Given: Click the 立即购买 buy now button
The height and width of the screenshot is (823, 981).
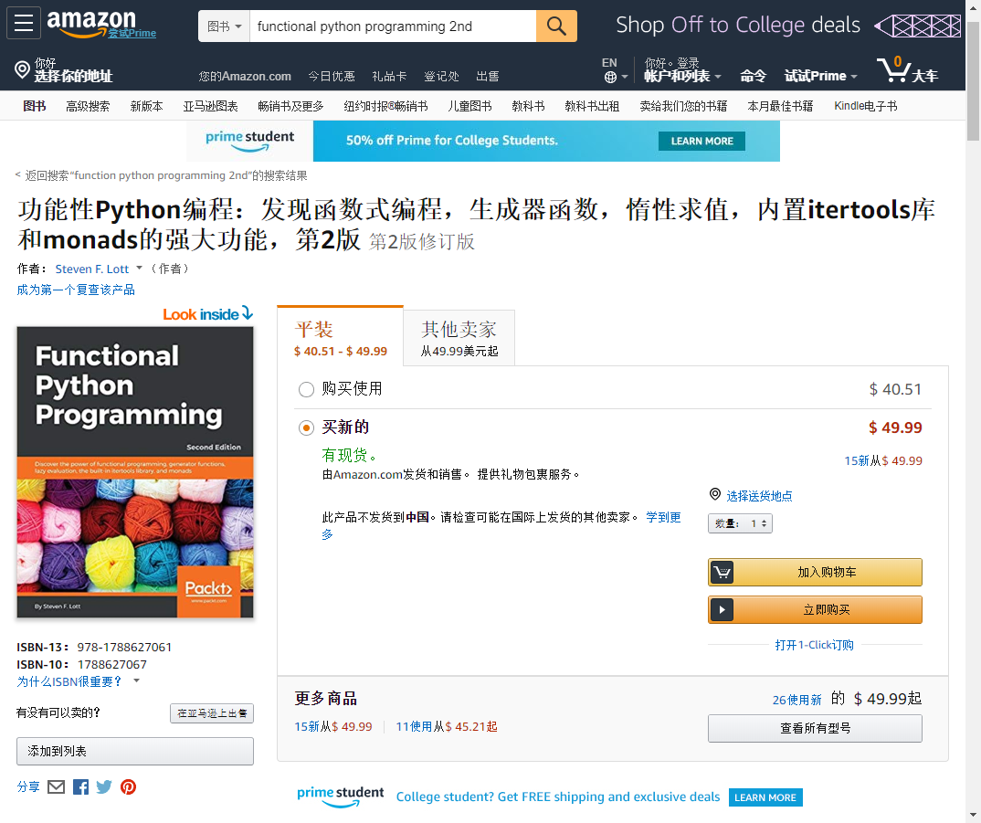Looking at the screenshot, I should pos(815,609).
